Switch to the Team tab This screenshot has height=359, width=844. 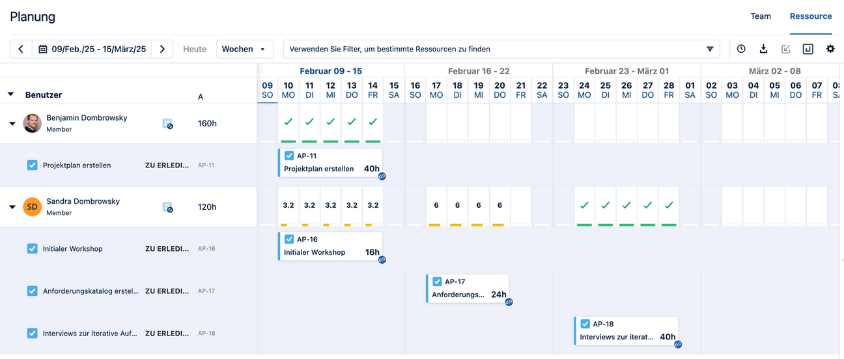click(760, 16)
